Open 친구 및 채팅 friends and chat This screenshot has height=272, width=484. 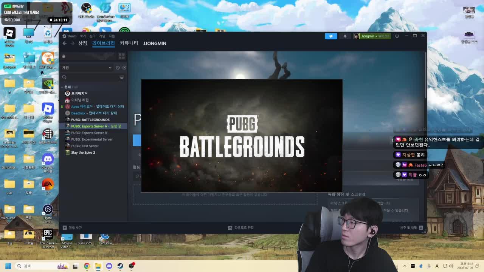point(411,228)
